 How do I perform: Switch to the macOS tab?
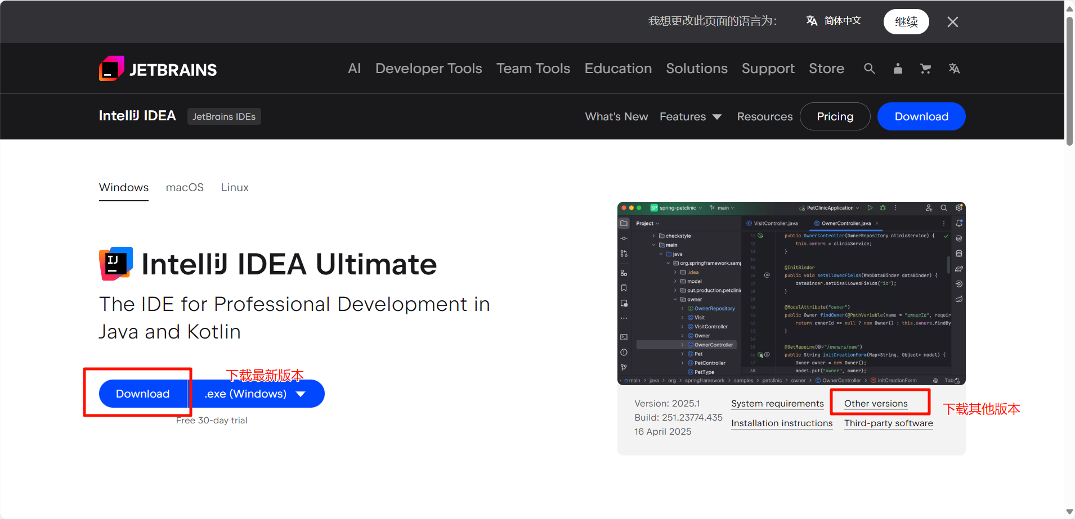pos(185,187)
